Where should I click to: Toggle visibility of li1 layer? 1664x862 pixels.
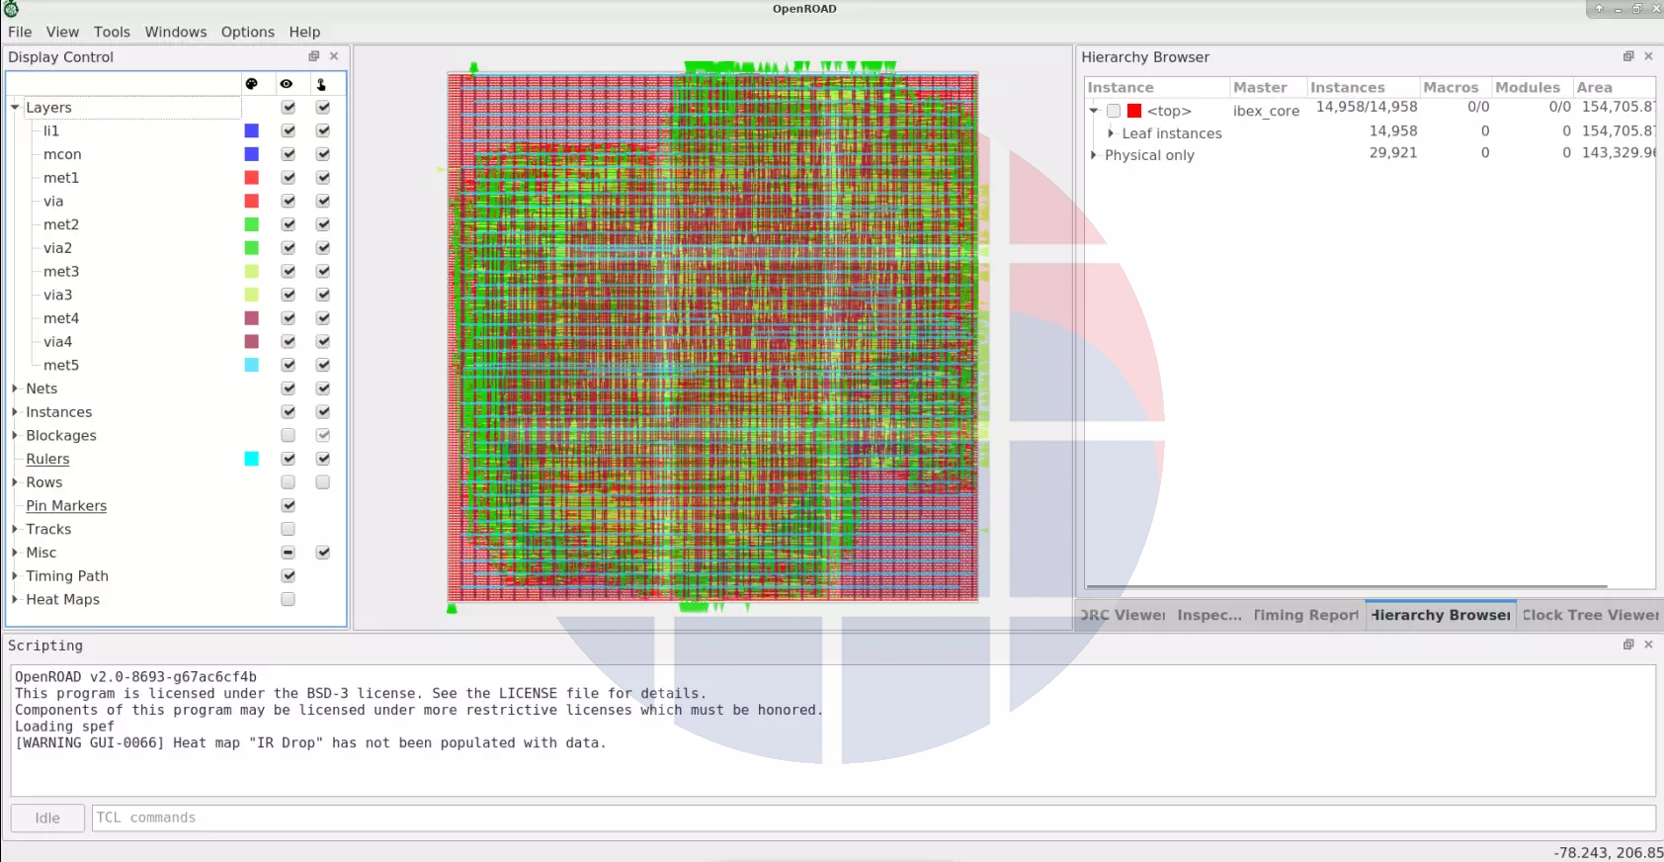coord(289,130)
